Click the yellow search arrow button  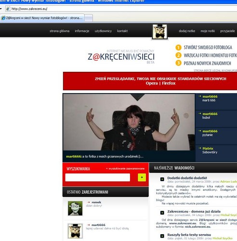(x=142, y=177)
